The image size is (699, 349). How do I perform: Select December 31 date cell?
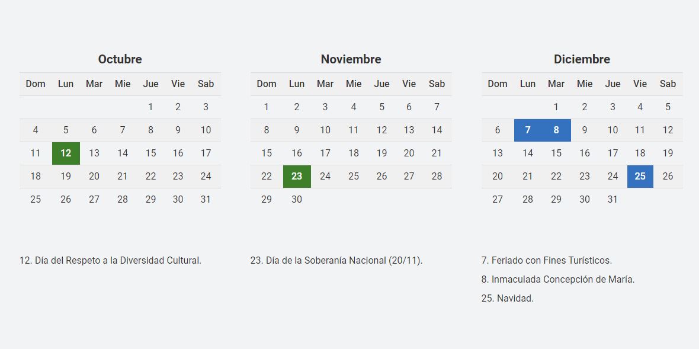point(613,200)
